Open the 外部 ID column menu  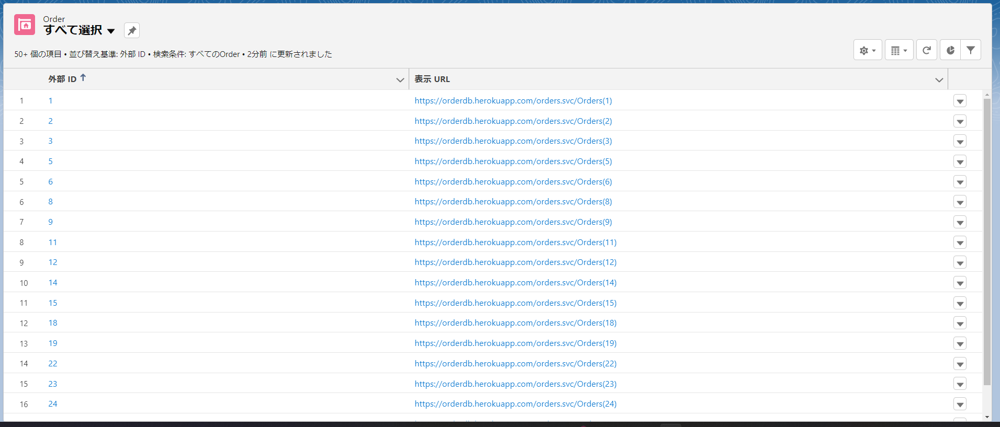pyautogui.click(x=400, y=80)
